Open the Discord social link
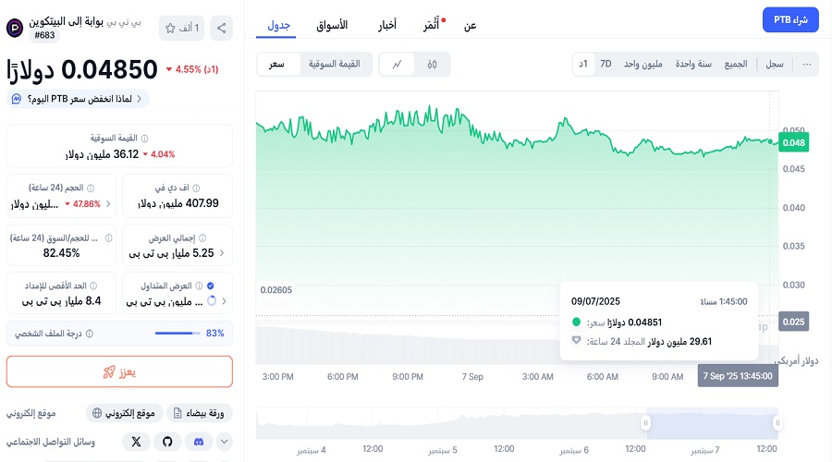The width and height of the screenshot is (832, 462). tap(199, 442)
